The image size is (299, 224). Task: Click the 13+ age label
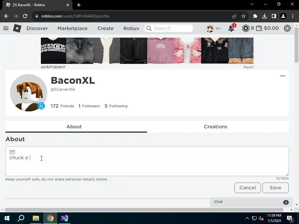coord(218,28)
